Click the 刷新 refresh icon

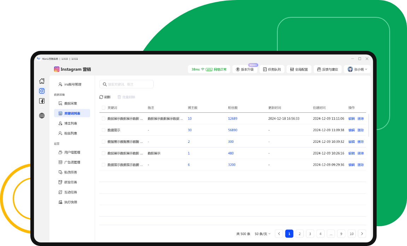(x=101, y=97)
